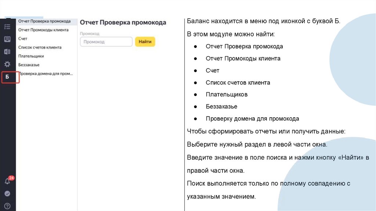
Task: Open the Excel reports sidebar icon
Action: click(x=7, y=51)
